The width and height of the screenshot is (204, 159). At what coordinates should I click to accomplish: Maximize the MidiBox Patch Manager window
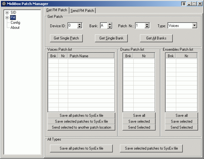[x=194, y=4]
